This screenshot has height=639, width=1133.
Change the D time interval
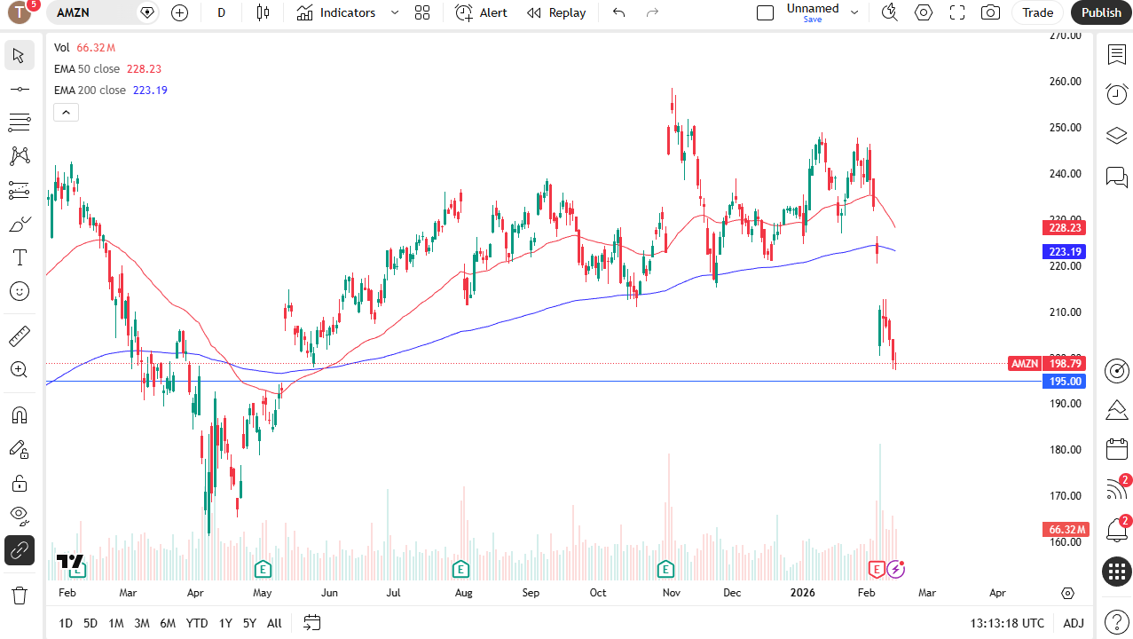click(221, 12)
